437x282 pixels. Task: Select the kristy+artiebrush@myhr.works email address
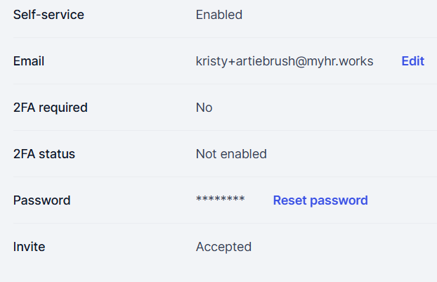pyautogui.click(x=285, y=61)
